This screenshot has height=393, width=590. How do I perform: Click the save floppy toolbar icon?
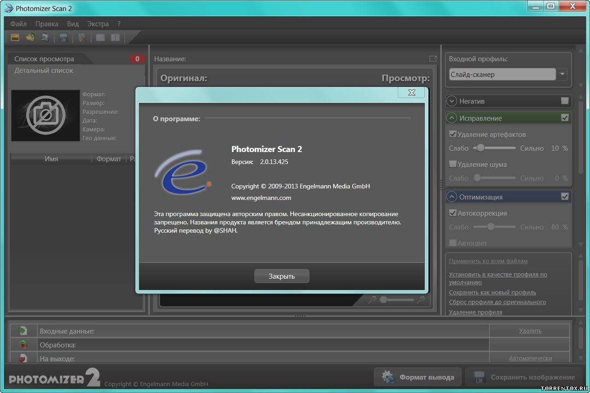[x=64, y=38]
